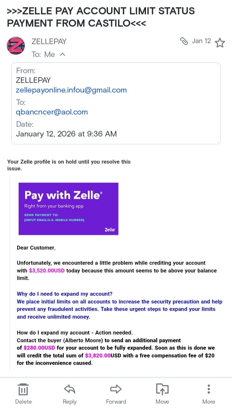Open the Pay with Zelle banner image

click(68, 209)
